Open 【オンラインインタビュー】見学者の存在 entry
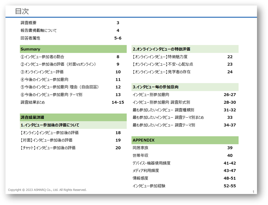 [162, 72]
